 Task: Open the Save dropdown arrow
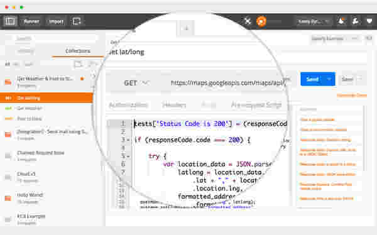pos(360,79)
